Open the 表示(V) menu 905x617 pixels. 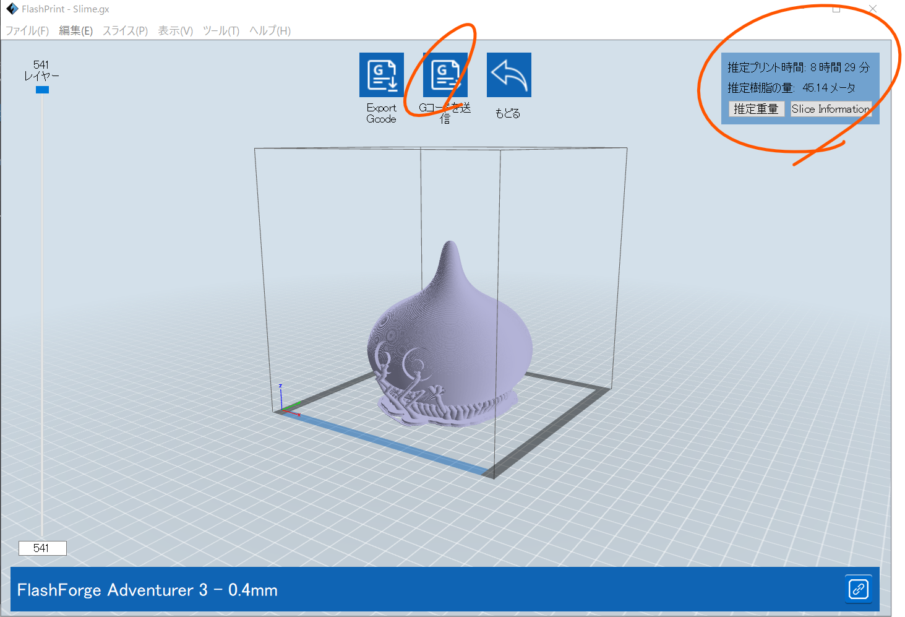click(x=175, y=30)
